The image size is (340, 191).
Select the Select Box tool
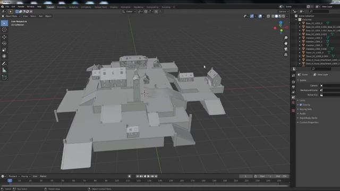tap(4, 23)
